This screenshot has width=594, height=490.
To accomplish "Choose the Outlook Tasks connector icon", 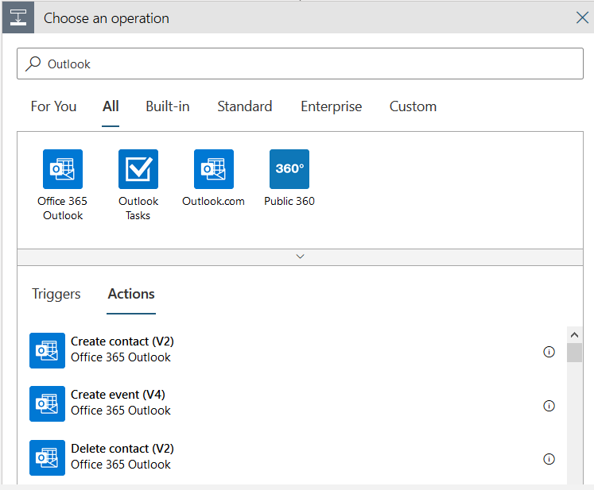I will 138,169.
